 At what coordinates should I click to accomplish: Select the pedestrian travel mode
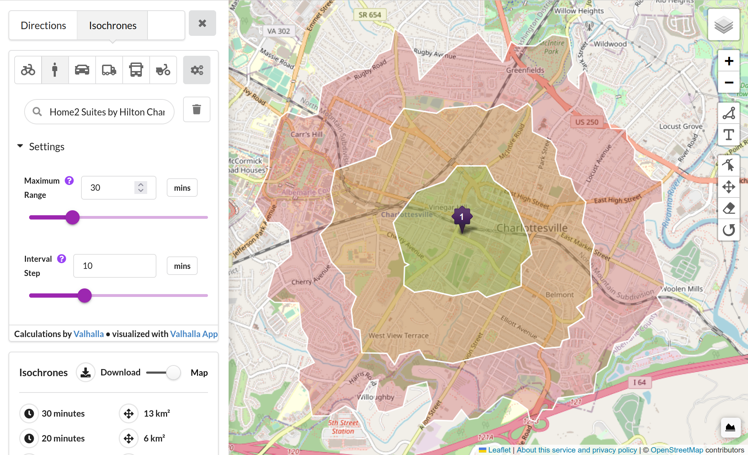(55, 70)
